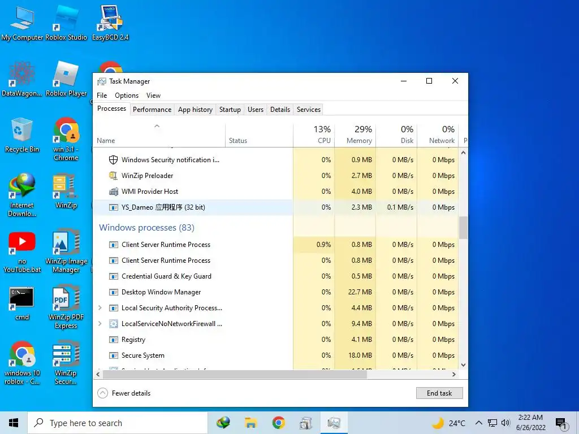The image size is (579, 434).
Task: Launch cmd desktop shortcut
Action: pyautogui.click(x=22, y=303)
